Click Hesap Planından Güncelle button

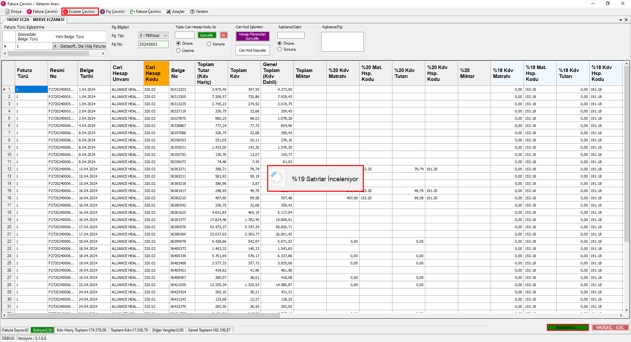[252, 36]
